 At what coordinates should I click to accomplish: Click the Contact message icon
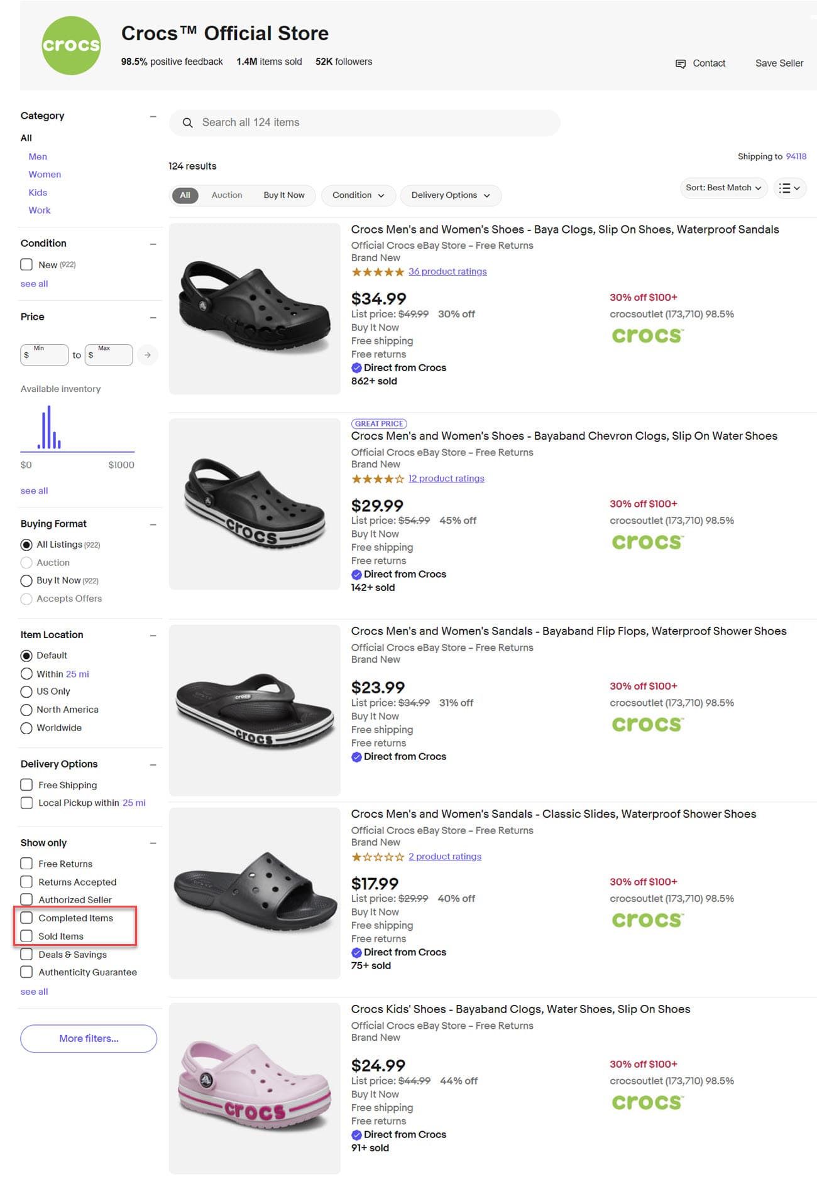pos(681,63)
